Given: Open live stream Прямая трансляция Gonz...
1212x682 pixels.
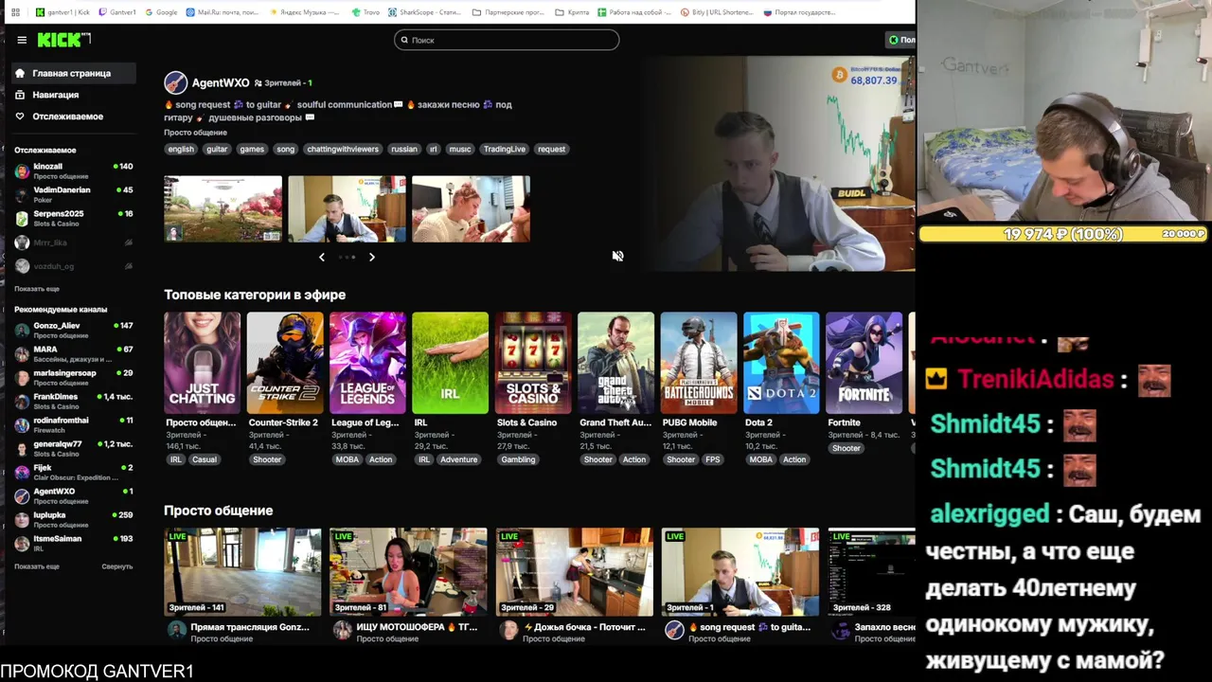Looking at the screenshot, I should 242,572.
